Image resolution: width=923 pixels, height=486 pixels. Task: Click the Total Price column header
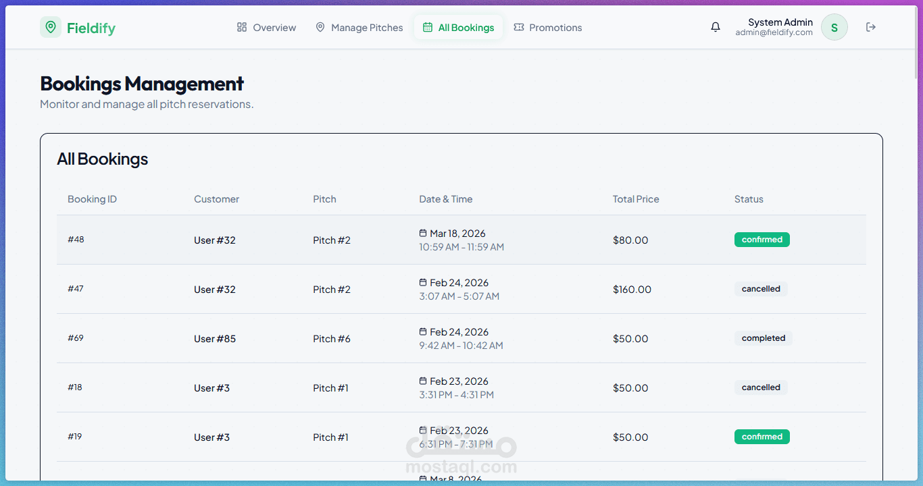coord(636,199)
